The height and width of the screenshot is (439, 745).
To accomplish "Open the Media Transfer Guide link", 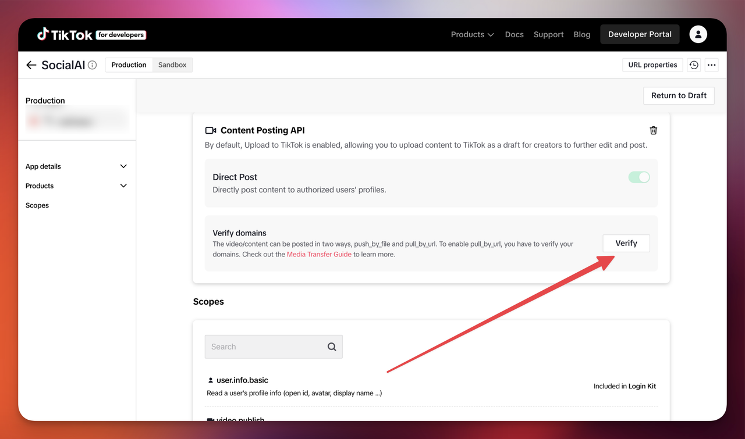I will click(x=319, y=254).
